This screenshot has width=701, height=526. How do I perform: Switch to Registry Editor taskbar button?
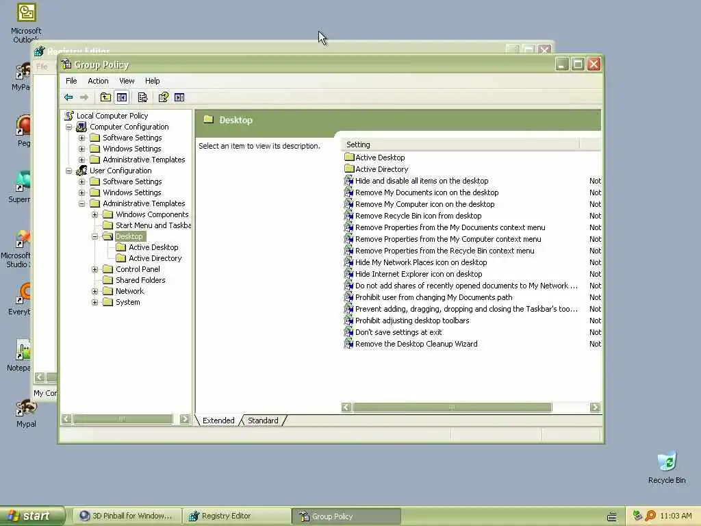(237, 516)
